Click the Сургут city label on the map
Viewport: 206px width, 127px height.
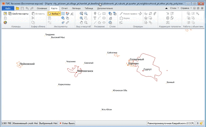coord(147,69)
